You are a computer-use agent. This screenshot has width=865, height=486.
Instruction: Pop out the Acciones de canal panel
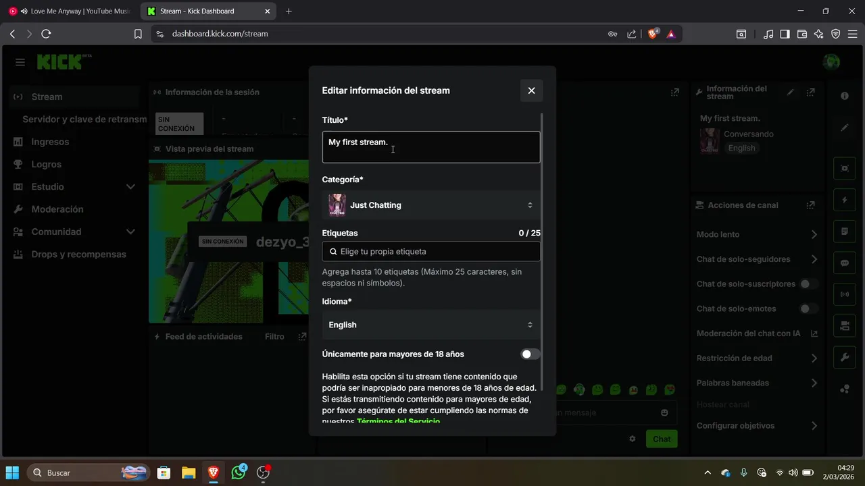811,205
